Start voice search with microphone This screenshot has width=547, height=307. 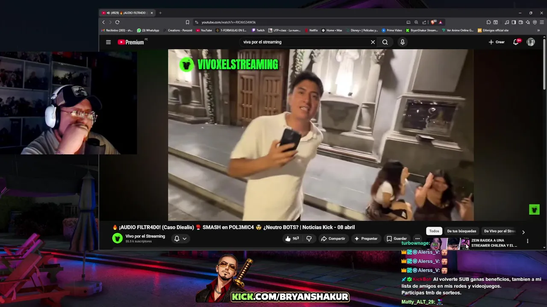pos(402,42)
